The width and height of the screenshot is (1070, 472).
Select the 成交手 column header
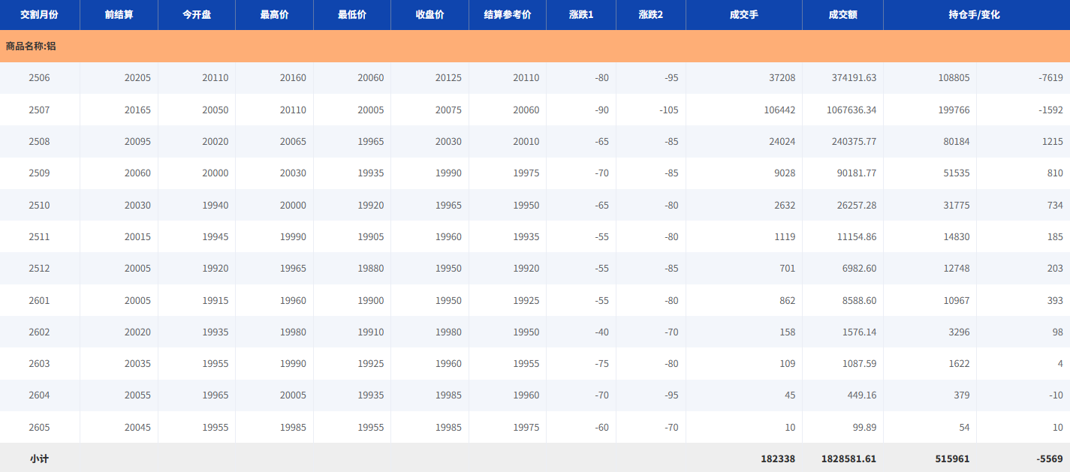pos(743,15)
